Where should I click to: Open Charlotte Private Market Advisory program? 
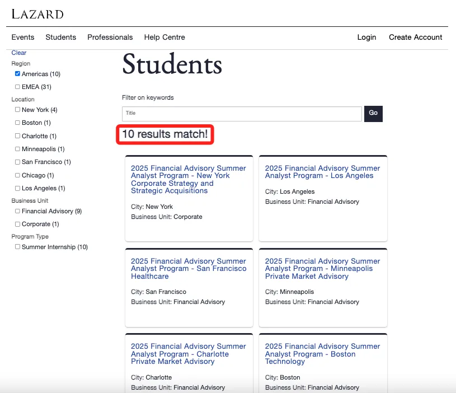tap(189, 354)
